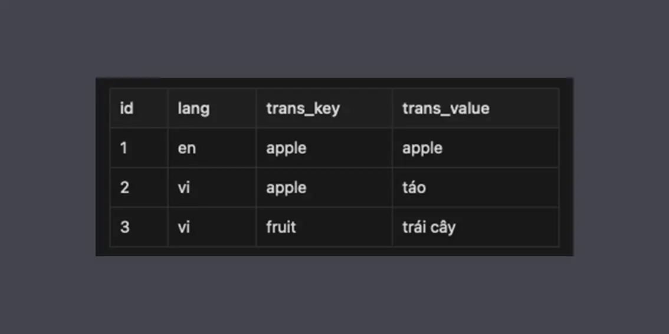Select the táo trans_value cell
The image size is (669, 334).
475,187
